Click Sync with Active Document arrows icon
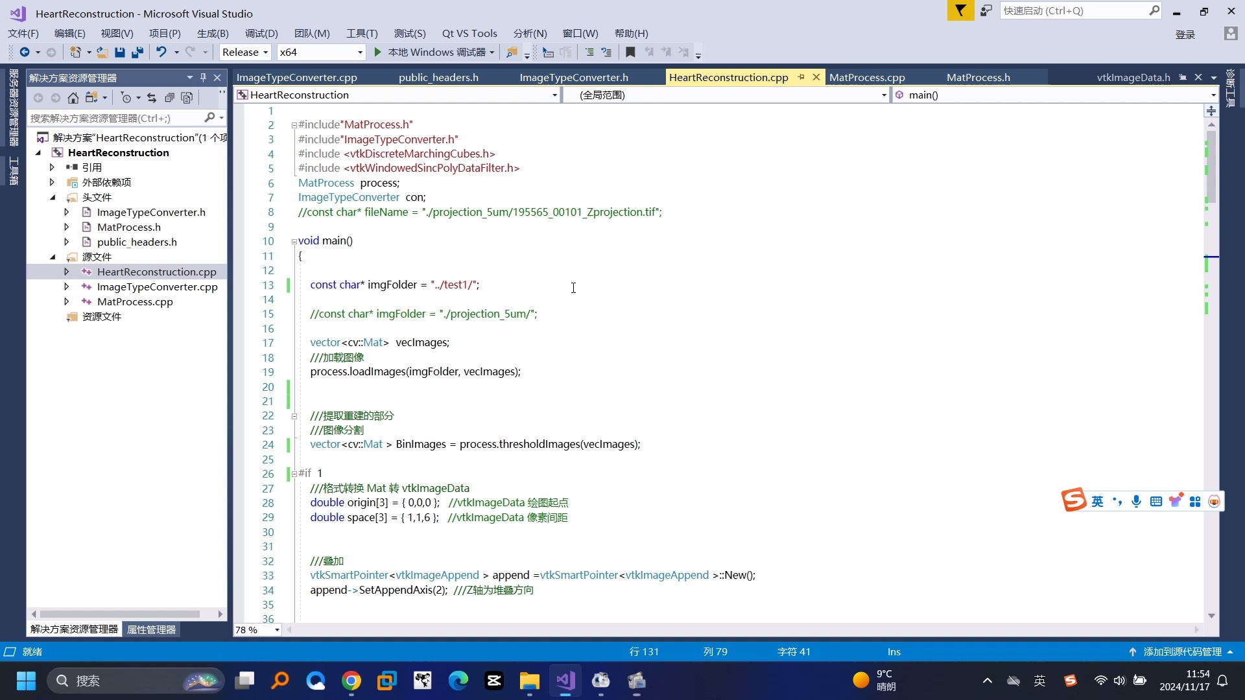This screenshot has height=700, width=1245. click(x=152, y=98)
